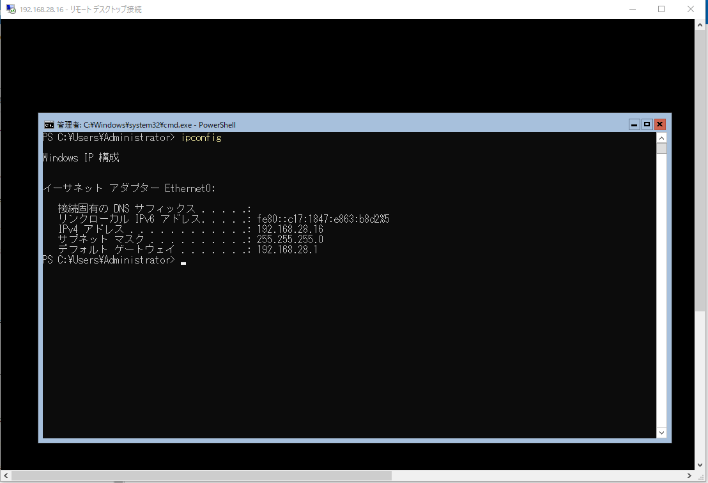Click the 'デフォルト ゲートウェイ' label
The width and height of the screenshot is (708, 483).
[116, 249]
